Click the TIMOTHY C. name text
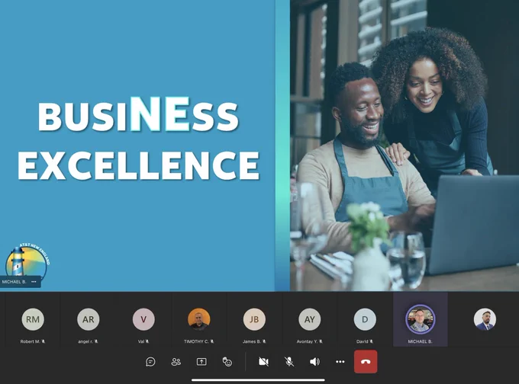The height and width of the screenshot is (384, 519). click(x=197, y=341)
